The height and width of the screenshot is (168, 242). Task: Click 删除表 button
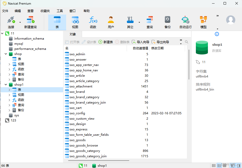click(122, 42)
